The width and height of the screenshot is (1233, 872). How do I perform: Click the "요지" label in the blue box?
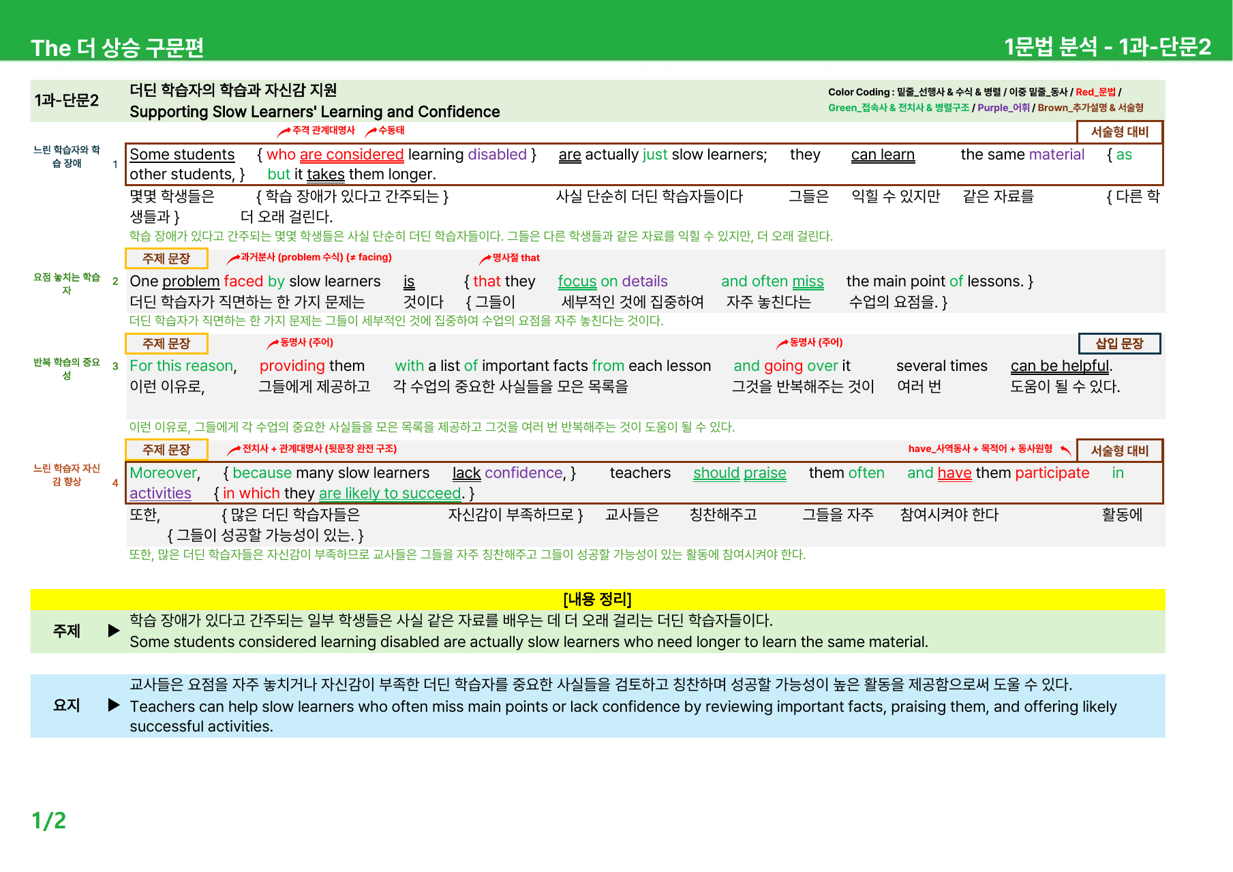tap(67, 705)
